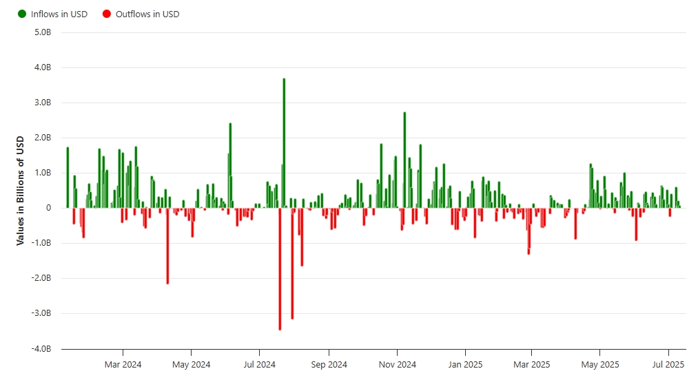Click the '2.0B' y-axis label
The image size is (698, 371).
pos(43,138)
